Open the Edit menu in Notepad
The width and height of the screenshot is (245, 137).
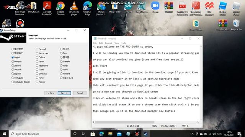[x=101, y=43]
